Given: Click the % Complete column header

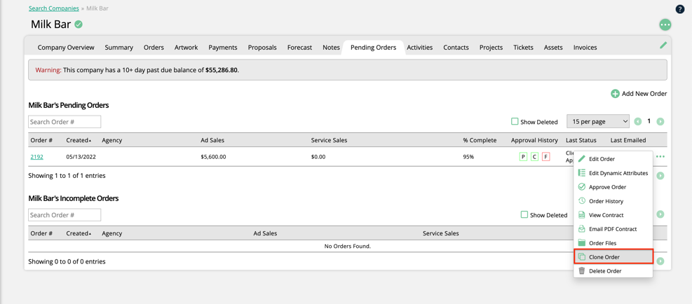Looking at the screenshot, I should [x=480, y=140].
